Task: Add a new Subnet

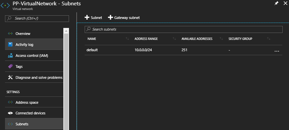Action: click(93, 18)
